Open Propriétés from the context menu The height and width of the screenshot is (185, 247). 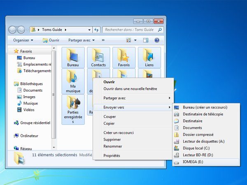click(133, 155)
